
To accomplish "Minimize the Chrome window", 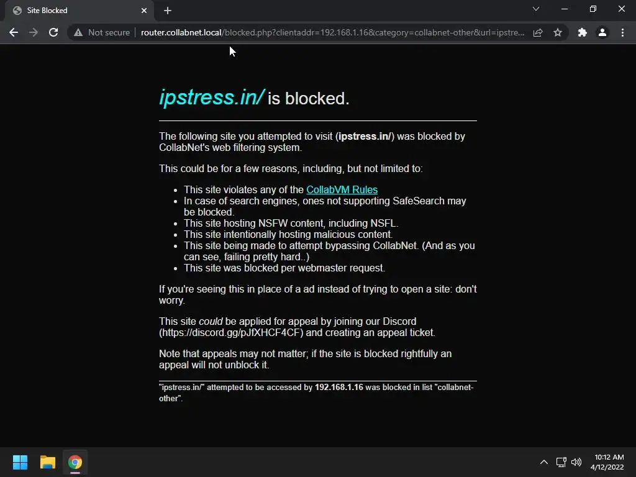I will (x=564, y=9).
